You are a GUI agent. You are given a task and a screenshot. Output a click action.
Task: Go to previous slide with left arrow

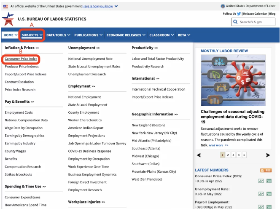point(199,155)
